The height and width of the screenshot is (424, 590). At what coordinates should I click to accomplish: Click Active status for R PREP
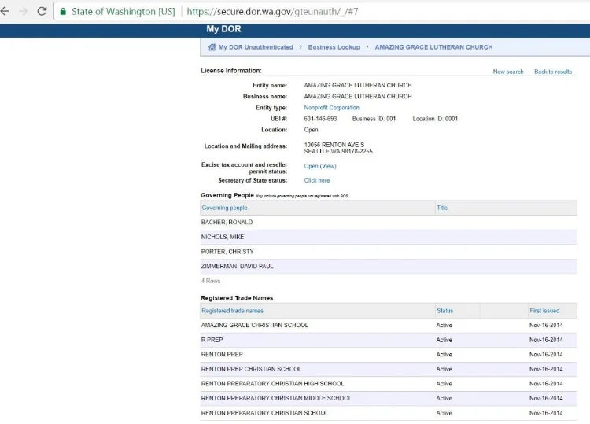click(444, 340)
